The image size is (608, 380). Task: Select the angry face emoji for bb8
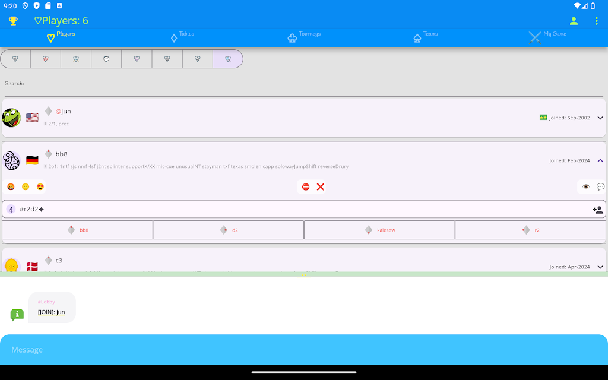(x=11, y=187)
